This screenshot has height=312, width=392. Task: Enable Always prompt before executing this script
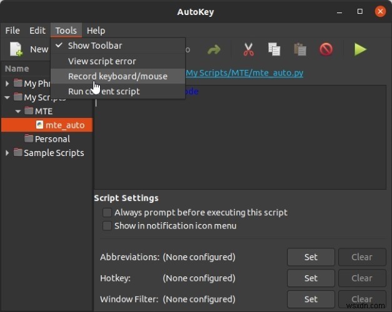pos(107,212)
